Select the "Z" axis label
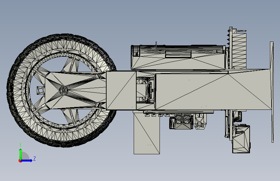 click(35, 158)
